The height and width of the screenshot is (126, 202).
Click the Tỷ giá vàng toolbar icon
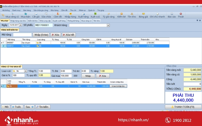pos(109,15)
